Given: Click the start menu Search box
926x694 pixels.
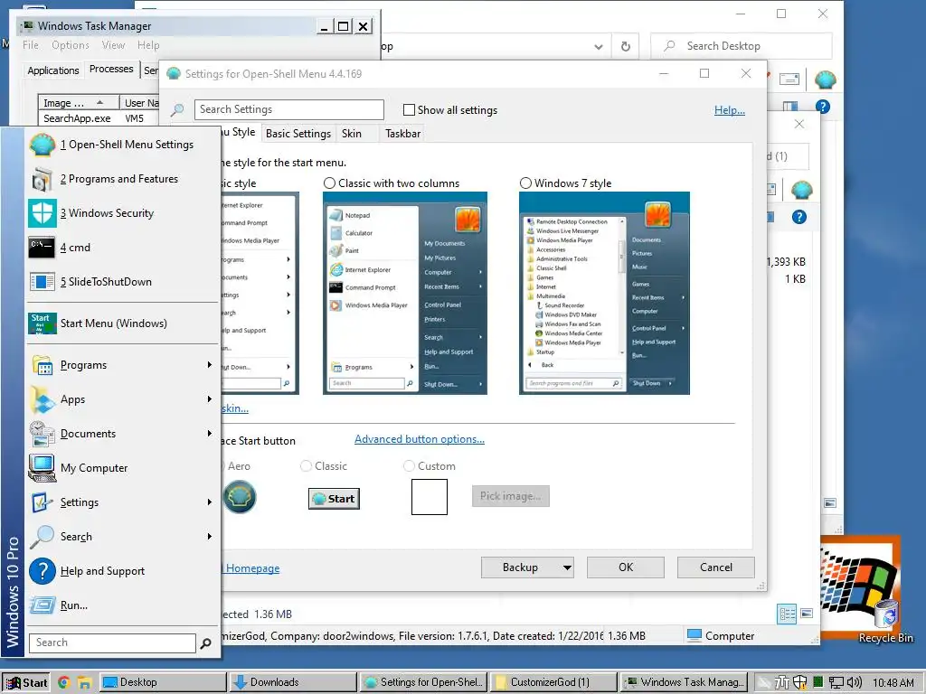Looking at the screenshot, I should pos(112,643).
